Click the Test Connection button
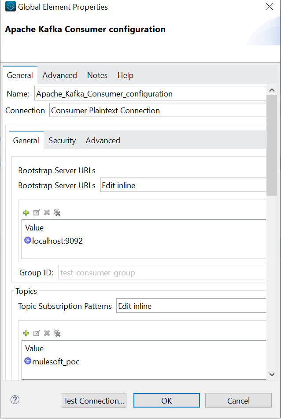The image size is (281, 419). point(94,400)
